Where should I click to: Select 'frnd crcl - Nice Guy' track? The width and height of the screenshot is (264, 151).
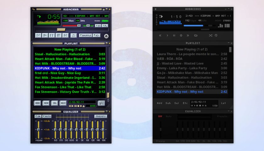pyautogui.click(x=70, y=73)
